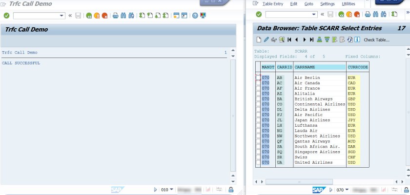The width and height of the screenshot is (410, 195).
Task: Open window menu icon beside Table Entry
Action: coord(256,3)
